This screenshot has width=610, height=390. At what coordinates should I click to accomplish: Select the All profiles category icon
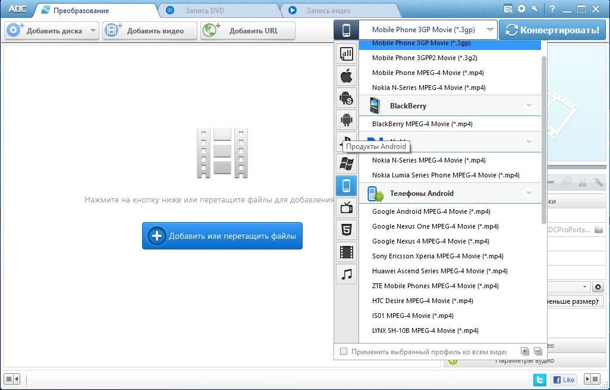[346, 54]
